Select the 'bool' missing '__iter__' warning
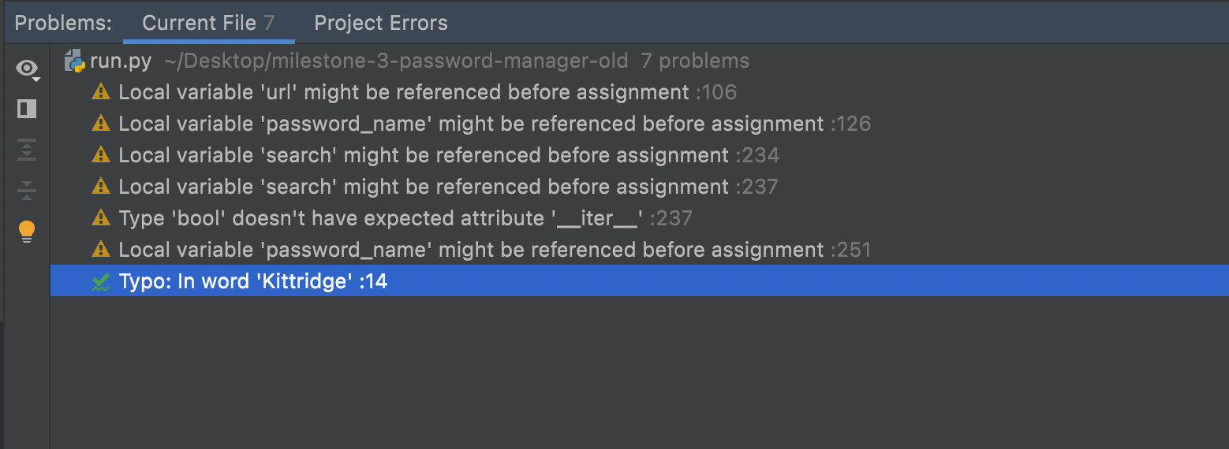The width and height of the screenshot is (1229, 449). tap(380, 218)
